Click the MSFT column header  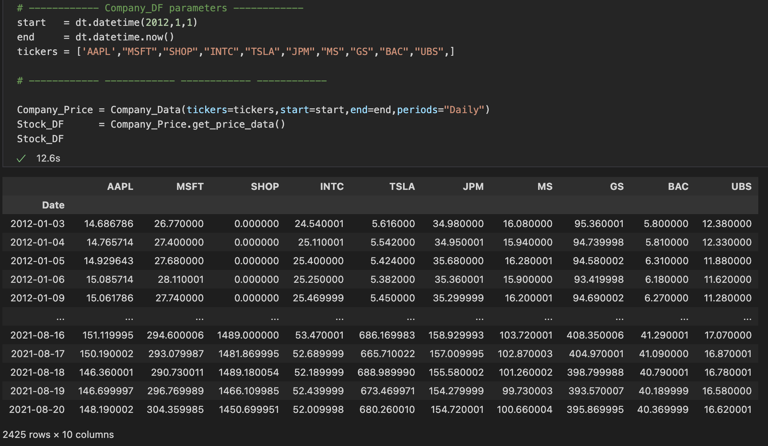190,187
